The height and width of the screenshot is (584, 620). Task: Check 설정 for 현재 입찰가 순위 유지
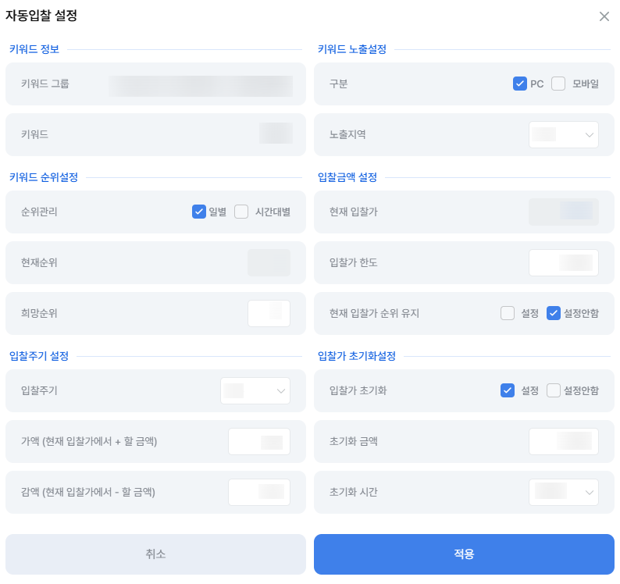[x=508, y=313]
